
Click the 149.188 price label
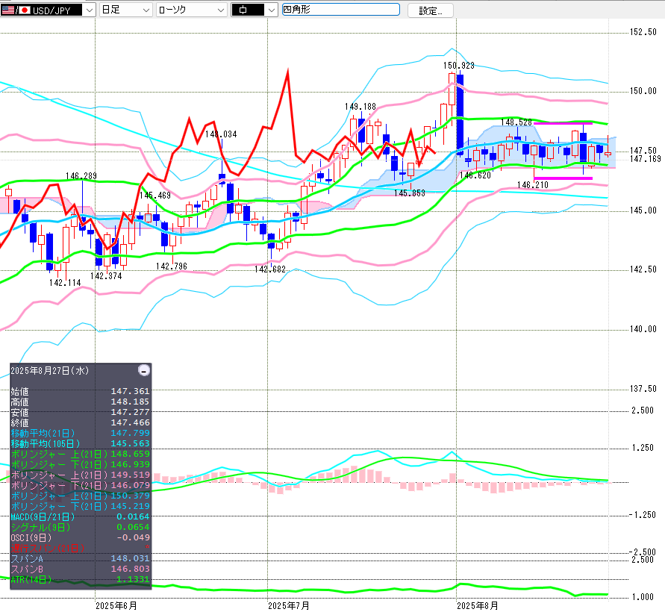pos(360,107)
